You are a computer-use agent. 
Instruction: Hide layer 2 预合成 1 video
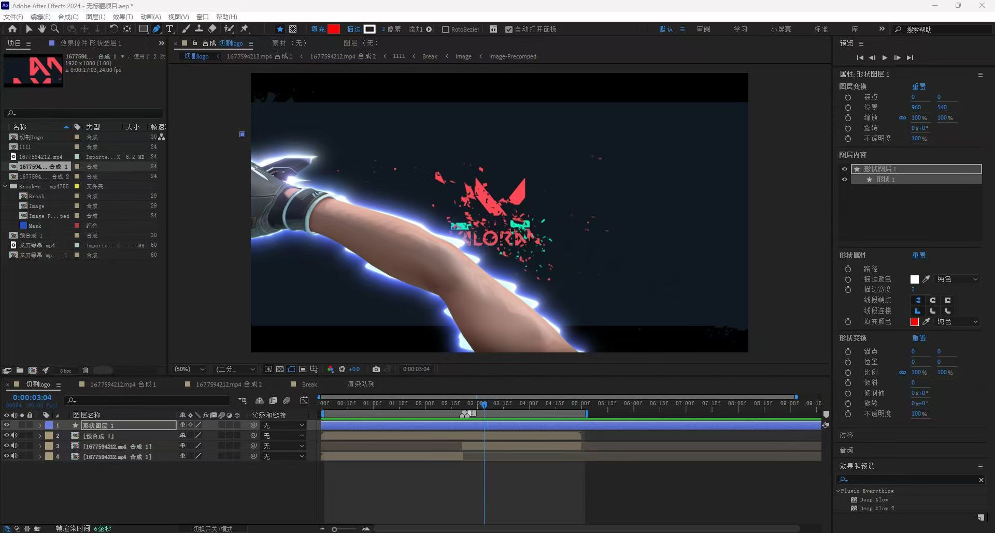pyautogui.click(x=7, y=436)
